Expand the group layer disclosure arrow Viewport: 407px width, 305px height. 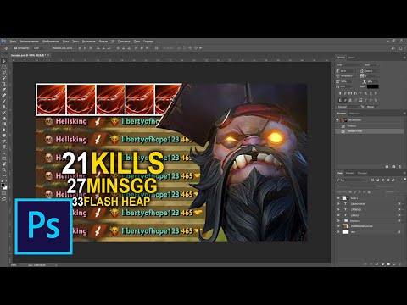[x=343, y=221]
